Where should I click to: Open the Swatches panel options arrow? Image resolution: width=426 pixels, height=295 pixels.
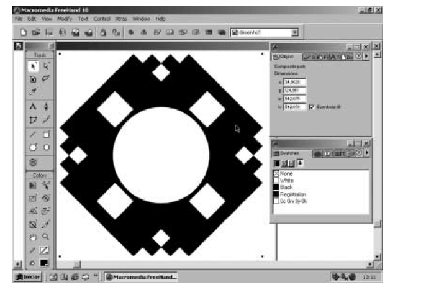coord(367,153)
